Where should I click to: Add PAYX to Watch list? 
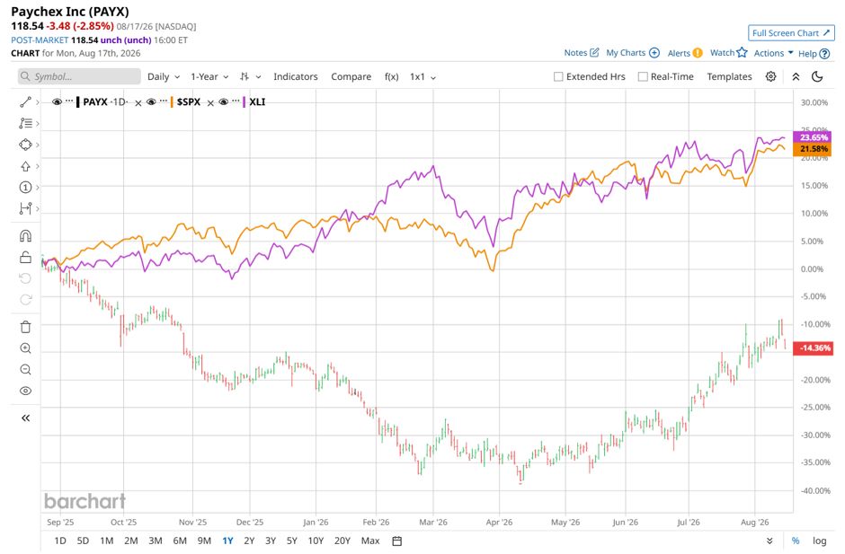click(x=729, y=53)
